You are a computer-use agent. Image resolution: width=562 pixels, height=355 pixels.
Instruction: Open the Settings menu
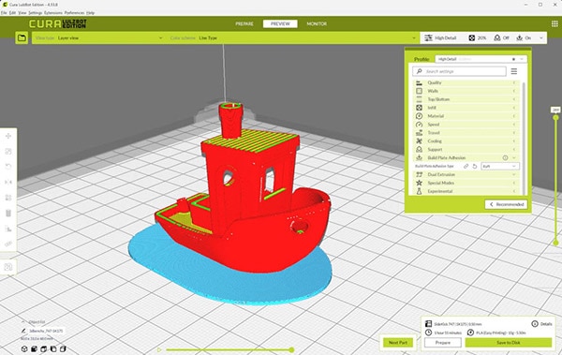pyautogui.click(x=36, y=12)
